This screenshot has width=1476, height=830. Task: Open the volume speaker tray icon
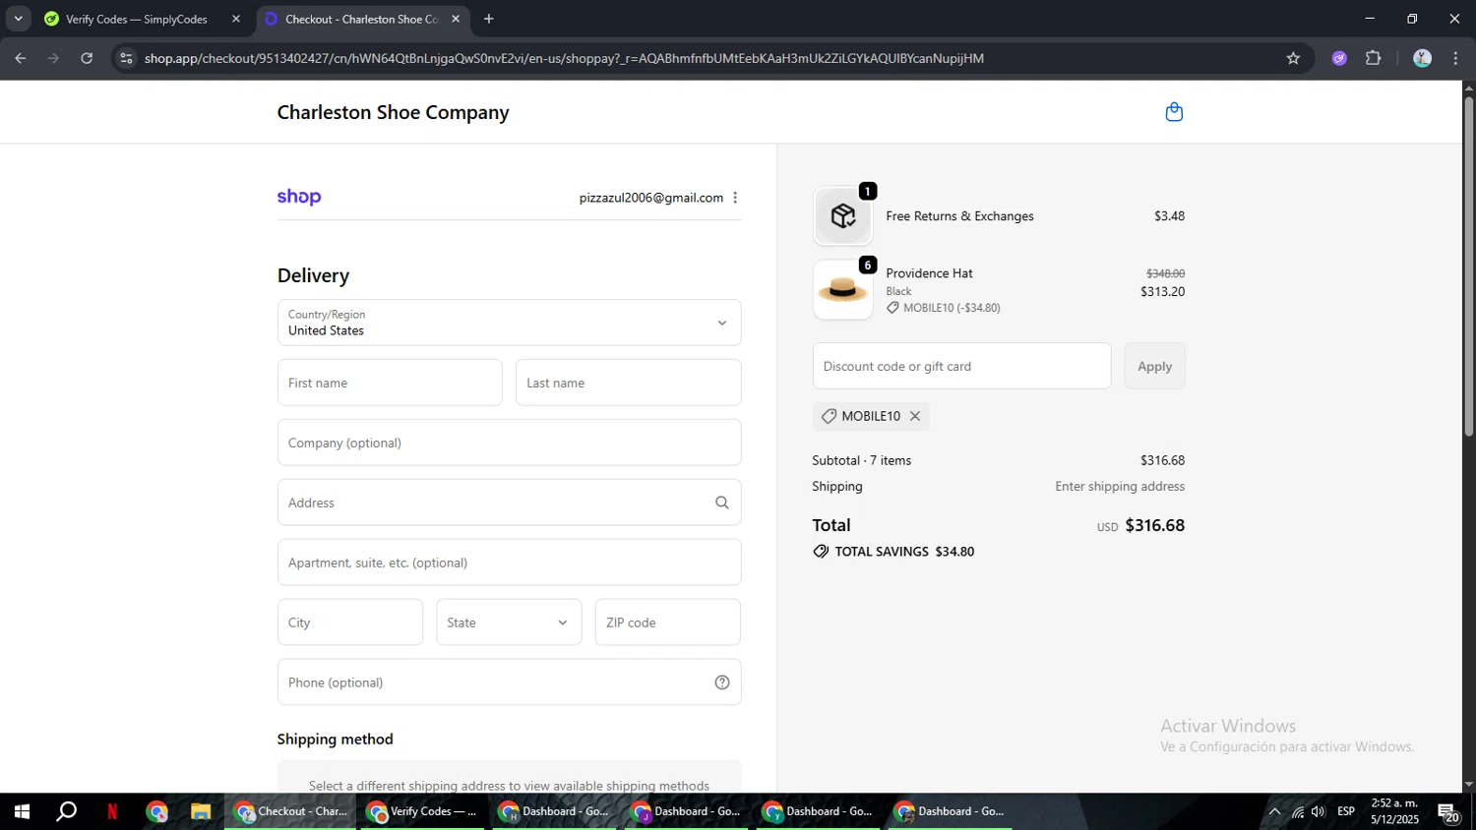[1319, 812]
